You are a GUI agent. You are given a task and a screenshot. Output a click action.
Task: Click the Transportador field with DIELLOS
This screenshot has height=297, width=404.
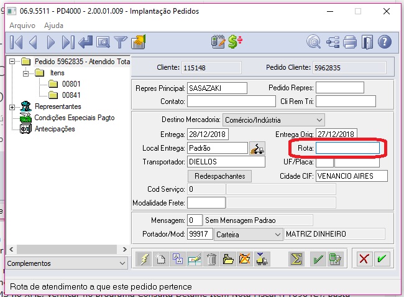coord(226,162)
